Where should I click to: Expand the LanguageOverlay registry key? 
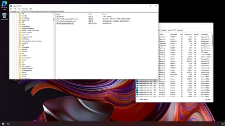pos(18,37)
